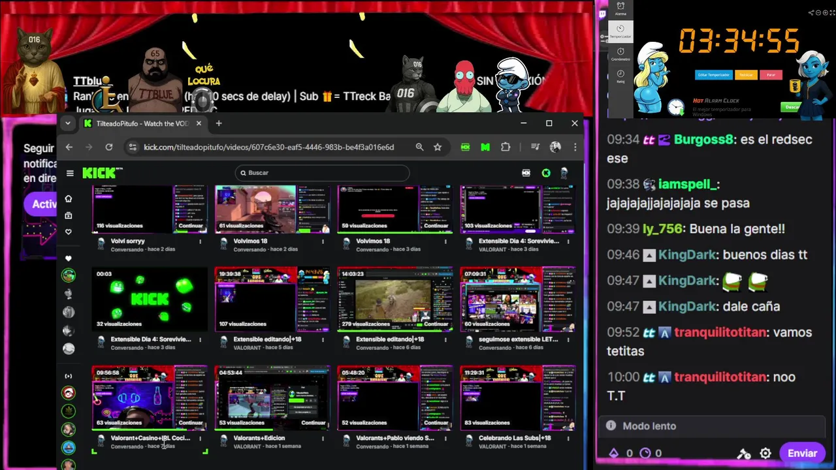
Task: Send chat message with Enviar
Action: 802,453
